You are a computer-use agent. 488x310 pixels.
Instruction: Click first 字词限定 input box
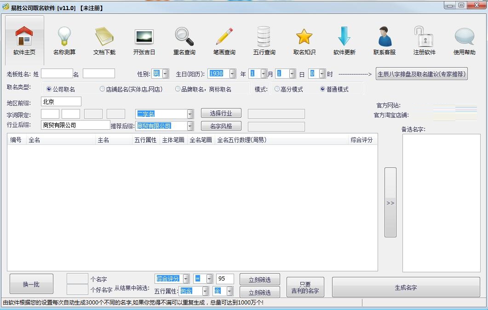click(50, 114)
